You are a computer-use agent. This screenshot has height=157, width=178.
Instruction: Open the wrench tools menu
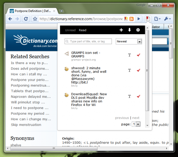[x=167, y=19]
